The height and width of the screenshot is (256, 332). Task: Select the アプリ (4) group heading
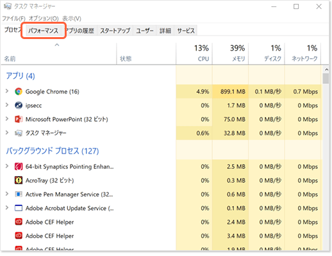(x=21, y=76)
